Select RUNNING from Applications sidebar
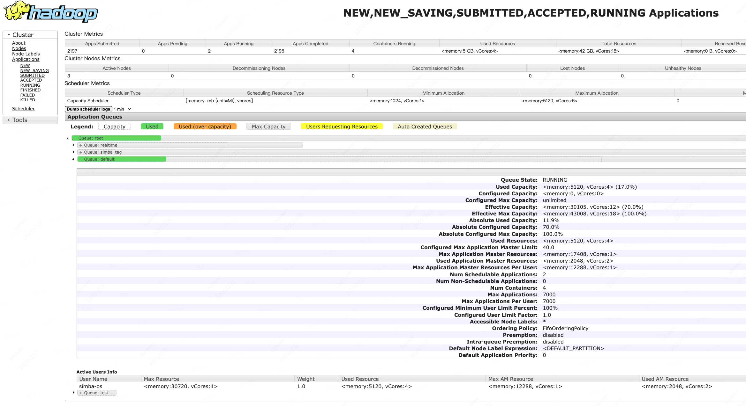Screen dimensions: 746x406 (x=30, y=85)
